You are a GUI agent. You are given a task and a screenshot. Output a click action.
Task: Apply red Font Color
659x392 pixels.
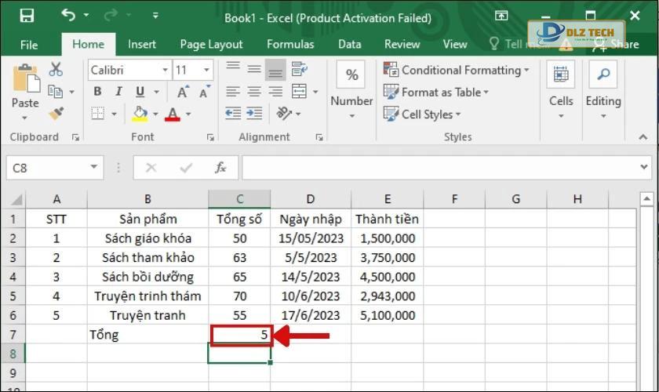[173, 114]
